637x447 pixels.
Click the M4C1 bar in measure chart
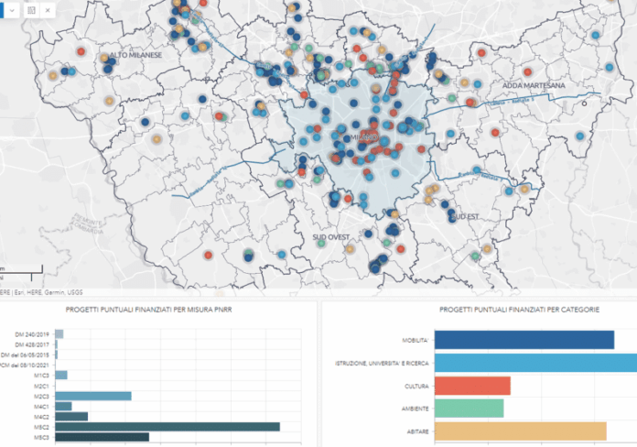tap(63, 406)
